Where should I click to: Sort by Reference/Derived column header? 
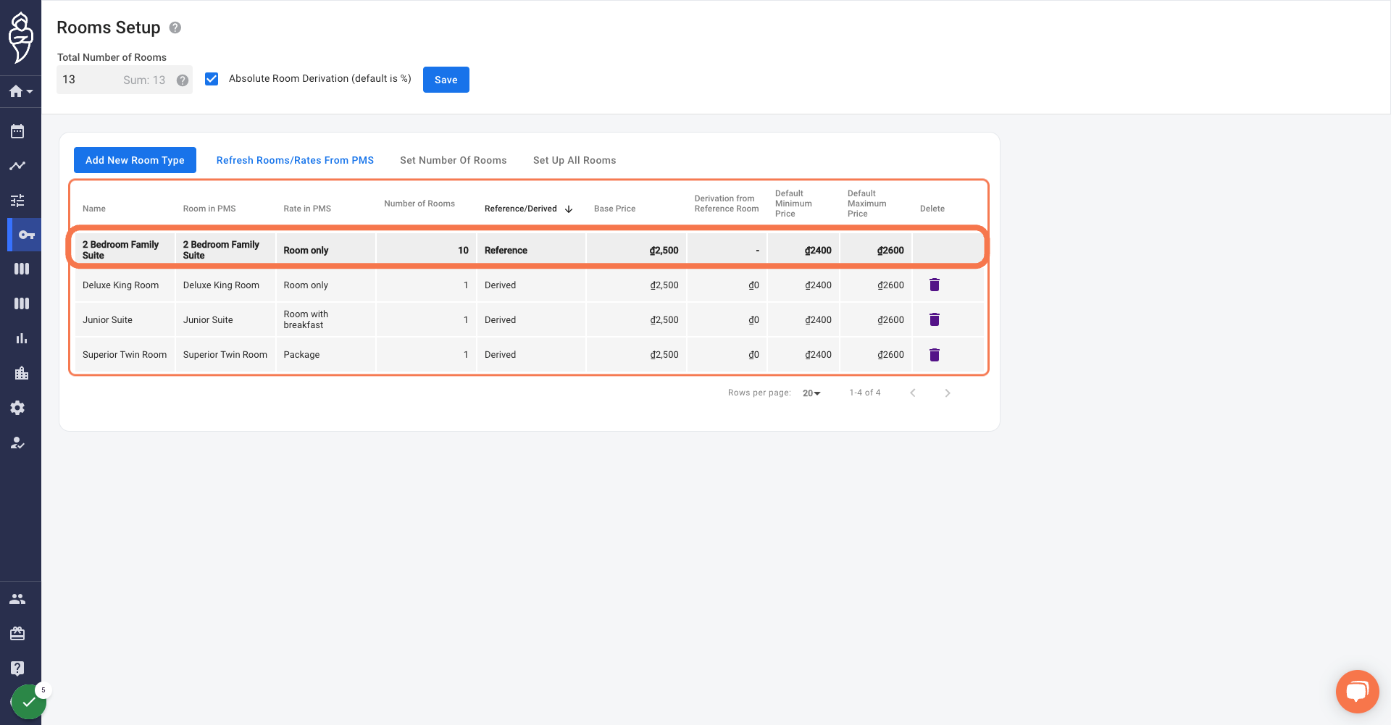(x=528, y=209)
